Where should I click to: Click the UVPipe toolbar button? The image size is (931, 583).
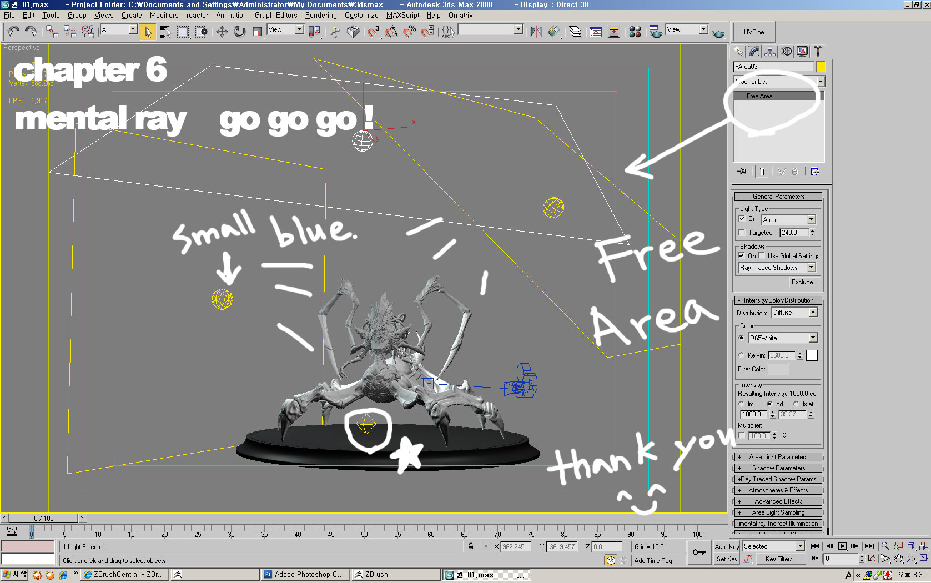tap(754, 32)
